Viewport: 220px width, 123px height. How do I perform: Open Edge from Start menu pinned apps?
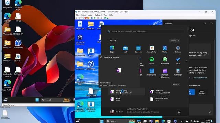[x=112, y=49]
